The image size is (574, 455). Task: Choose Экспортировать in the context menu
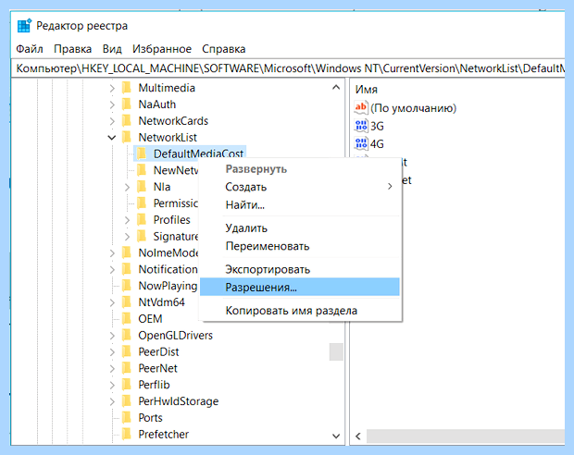[299, 269]
